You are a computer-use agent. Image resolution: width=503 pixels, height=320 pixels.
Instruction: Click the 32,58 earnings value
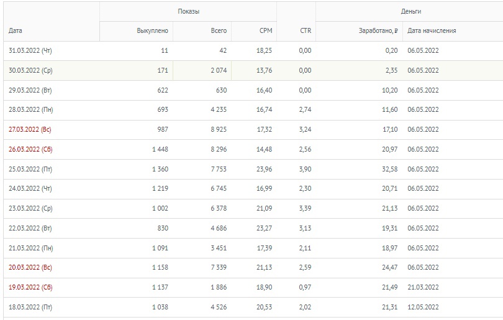point(387,169)
